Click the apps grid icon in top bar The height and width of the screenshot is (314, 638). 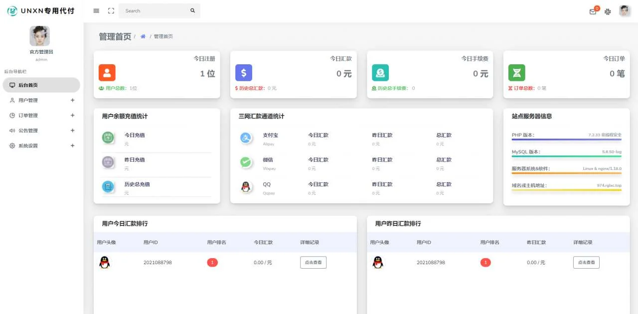(x=608, y=11)
